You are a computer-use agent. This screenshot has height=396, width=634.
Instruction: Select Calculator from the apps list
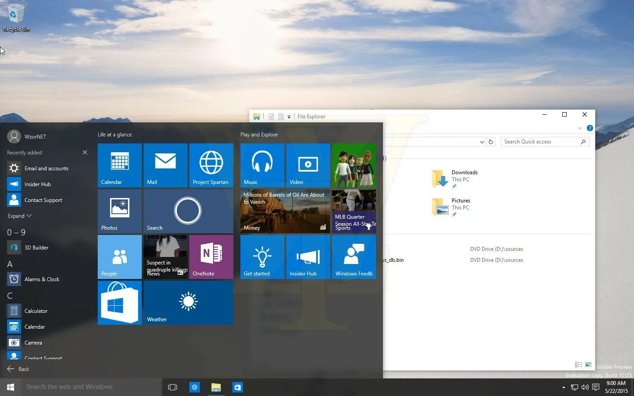(36, 311)
